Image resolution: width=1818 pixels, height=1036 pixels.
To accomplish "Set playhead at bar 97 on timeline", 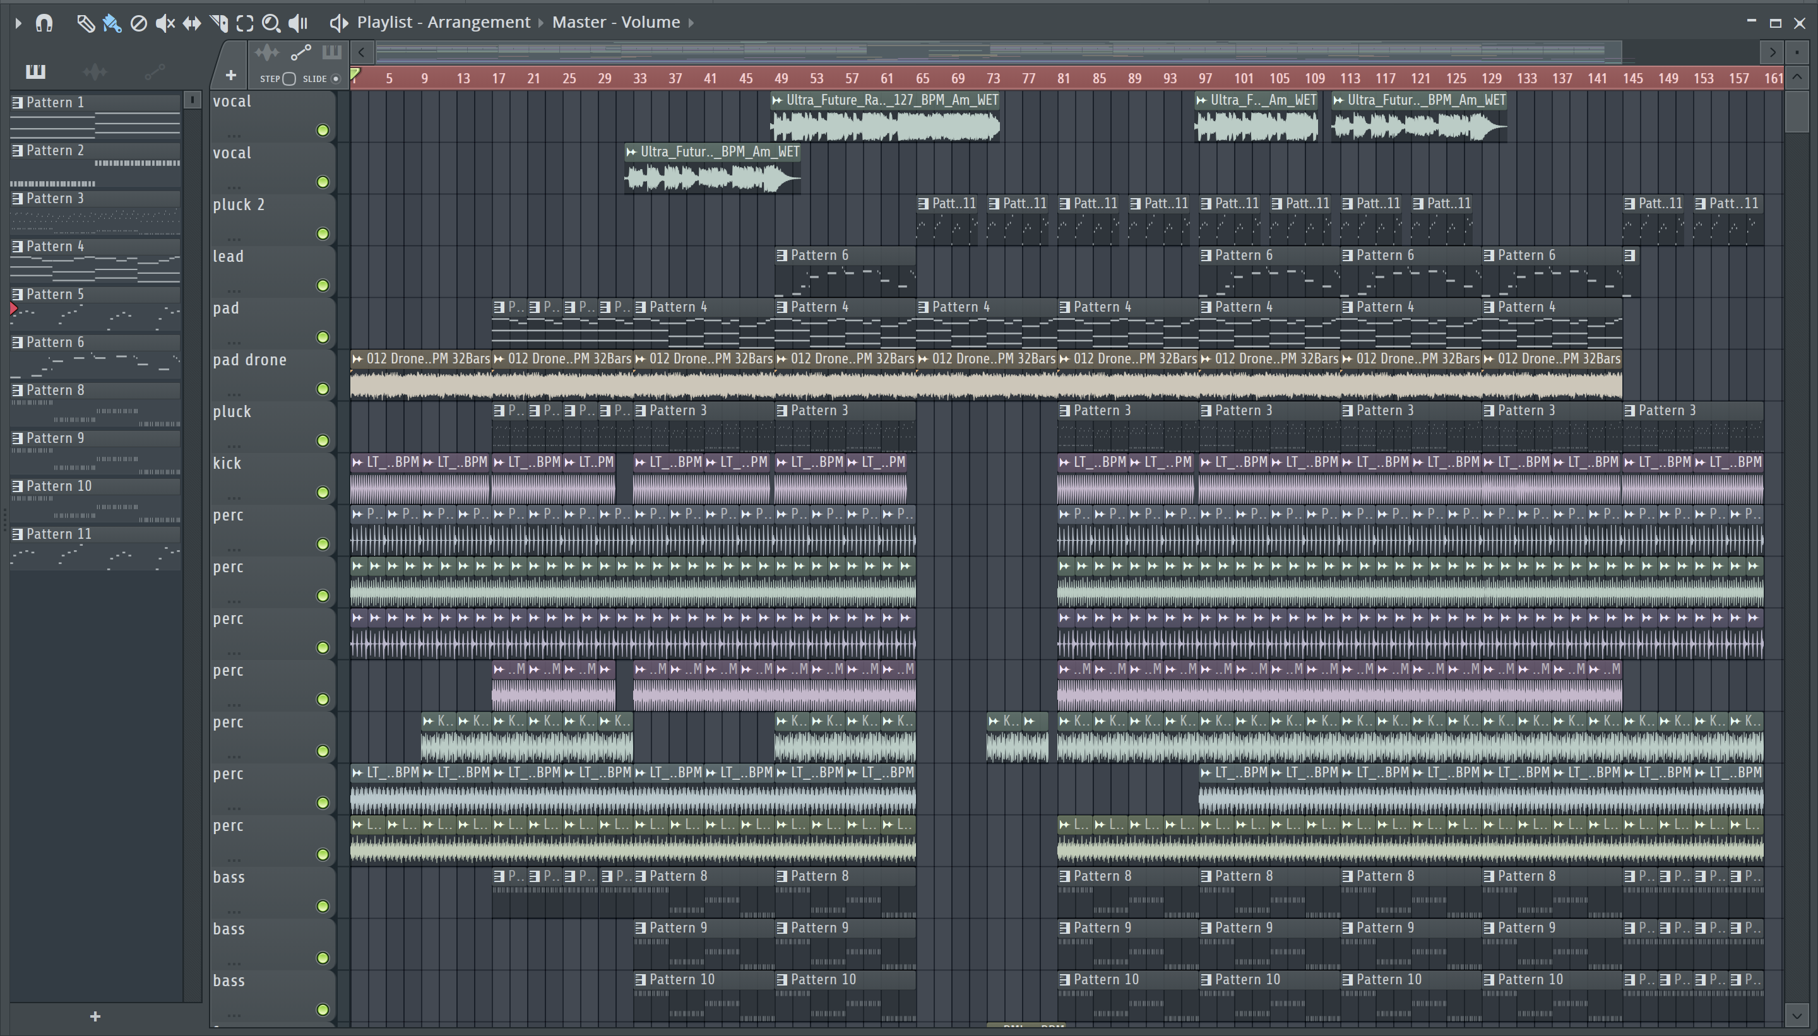I will pos(1205,79).
